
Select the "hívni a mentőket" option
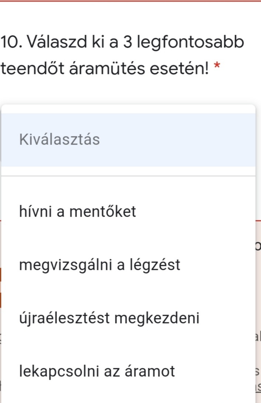[x=78, y=212]
